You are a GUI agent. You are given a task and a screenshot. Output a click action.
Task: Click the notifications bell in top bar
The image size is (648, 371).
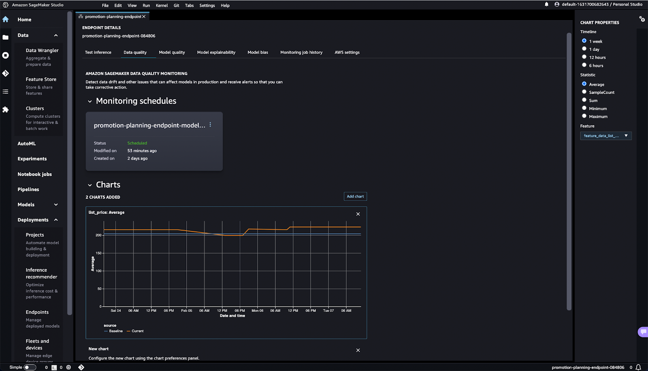tap(546, 4)
